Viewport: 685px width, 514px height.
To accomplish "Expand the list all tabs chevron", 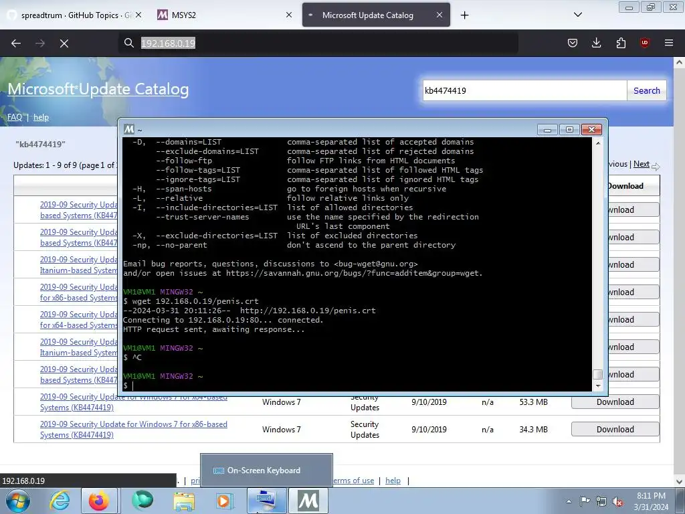I will pos(577,15).
